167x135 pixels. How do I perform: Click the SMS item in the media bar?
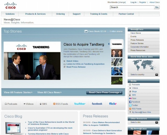(43, 104)
